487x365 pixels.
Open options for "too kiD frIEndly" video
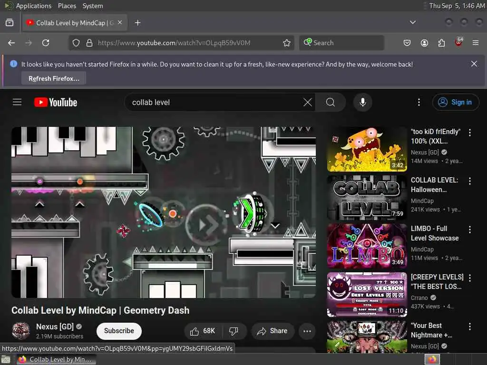coord(470,133)
